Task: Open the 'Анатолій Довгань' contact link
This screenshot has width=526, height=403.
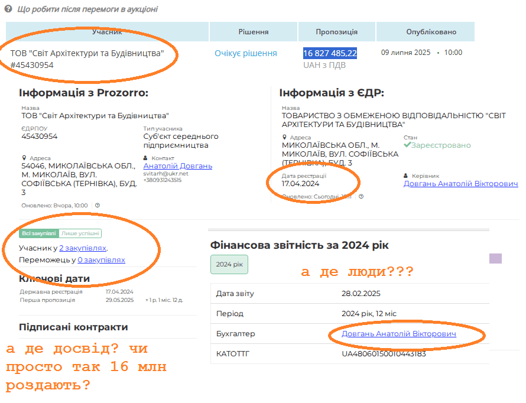Action: [177, 166]
